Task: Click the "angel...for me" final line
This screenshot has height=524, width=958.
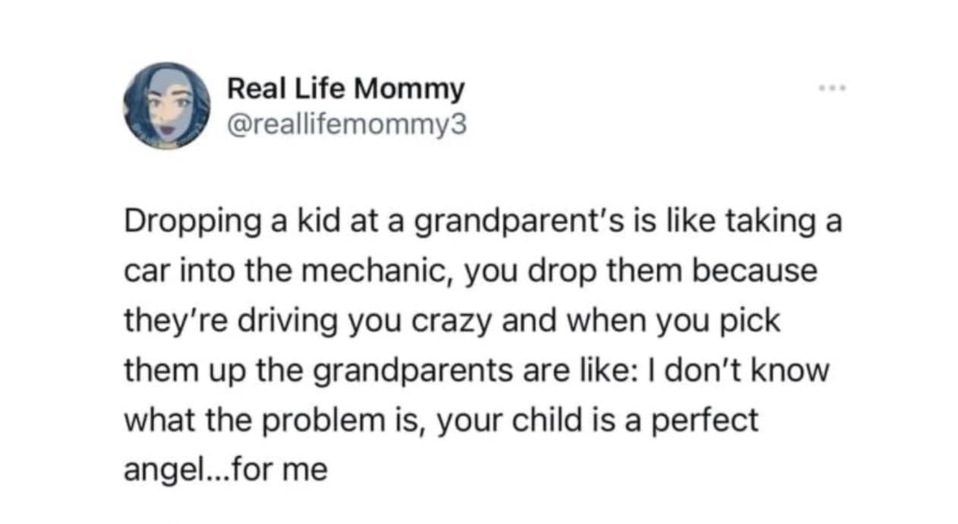Action: click(225, 469)
